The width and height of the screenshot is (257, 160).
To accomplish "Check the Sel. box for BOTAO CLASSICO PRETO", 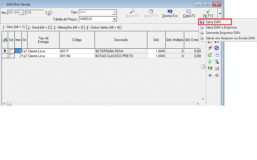I will (x=11, y=56).
